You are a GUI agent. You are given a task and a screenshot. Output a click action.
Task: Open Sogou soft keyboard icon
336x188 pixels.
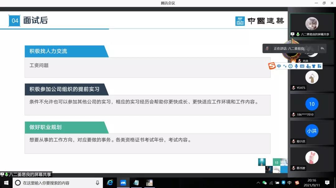point(302,66)
